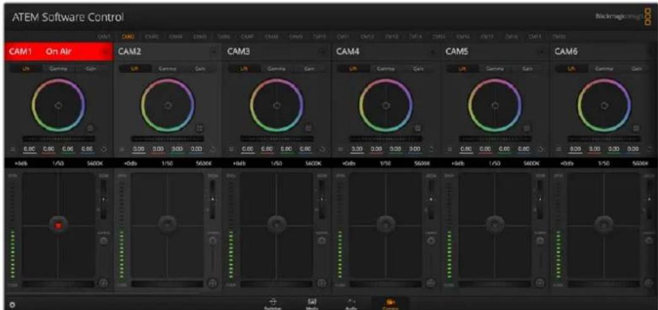Open the CAM4 header menu arrow
658x310 pixels.
click(432, 52)
